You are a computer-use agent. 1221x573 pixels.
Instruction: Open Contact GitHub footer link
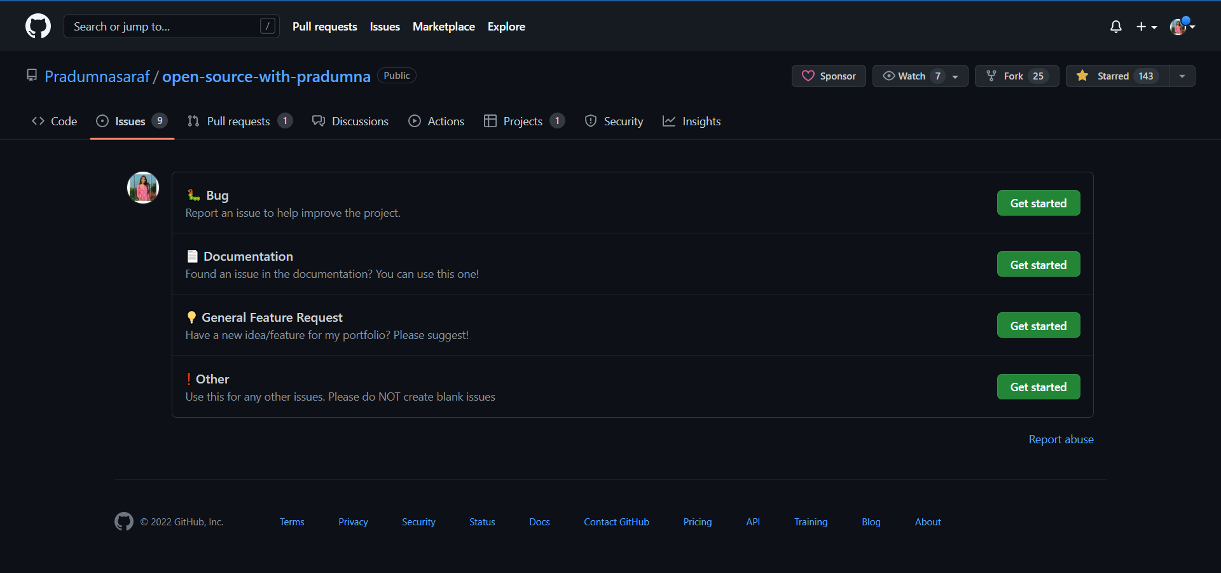tap(616, 522)
